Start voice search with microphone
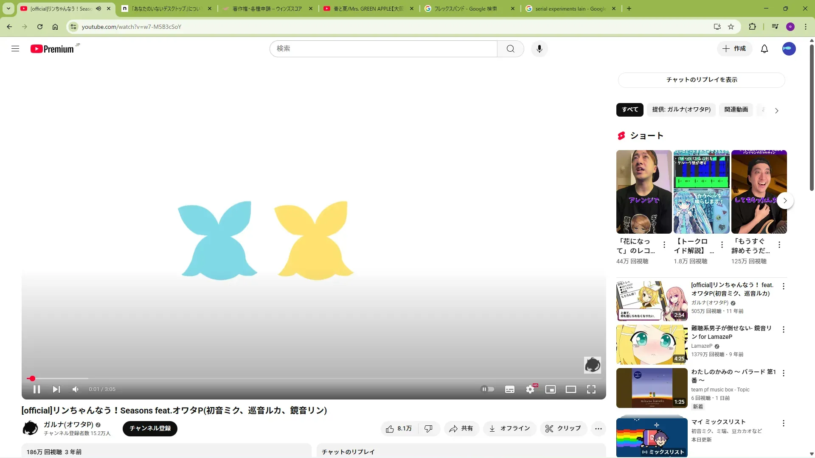Screen dimensions: 815x458 [x=539, y=49]
